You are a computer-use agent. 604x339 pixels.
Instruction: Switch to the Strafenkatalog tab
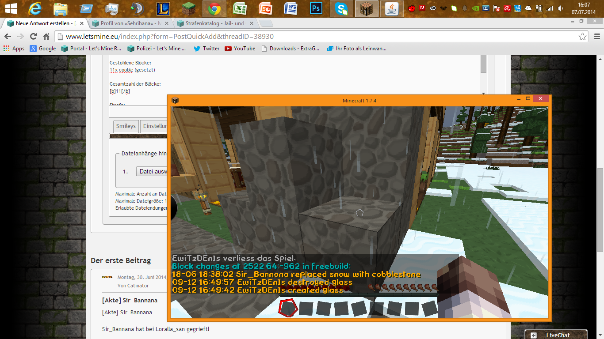tap(214, 23)
